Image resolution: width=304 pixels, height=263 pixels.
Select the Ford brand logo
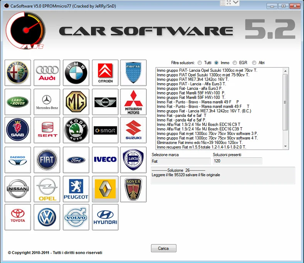click(x=76, y=160)
